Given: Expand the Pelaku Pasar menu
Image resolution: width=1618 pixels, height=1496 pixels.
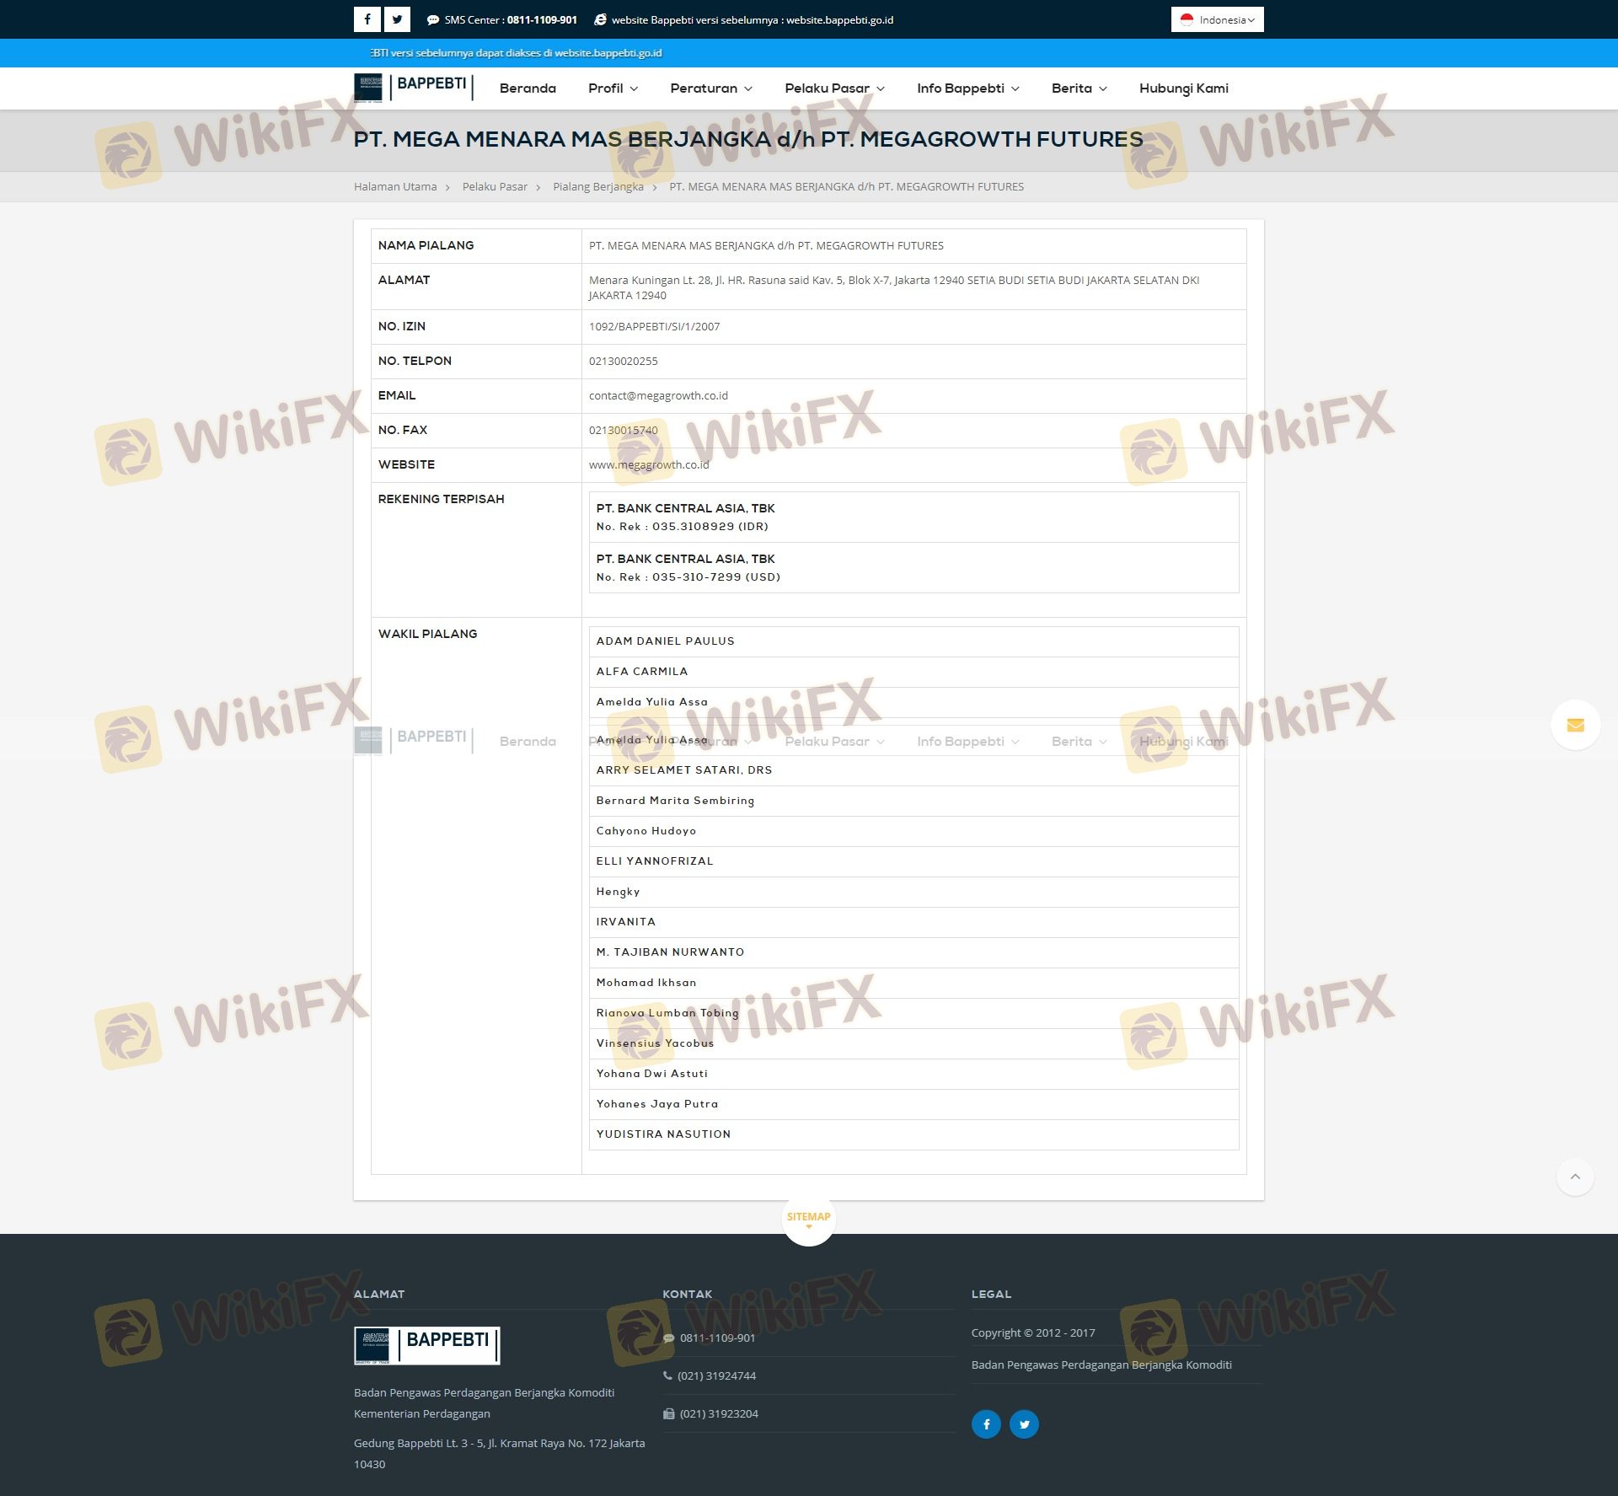Looking at the screenshot, I should point(834,88).
